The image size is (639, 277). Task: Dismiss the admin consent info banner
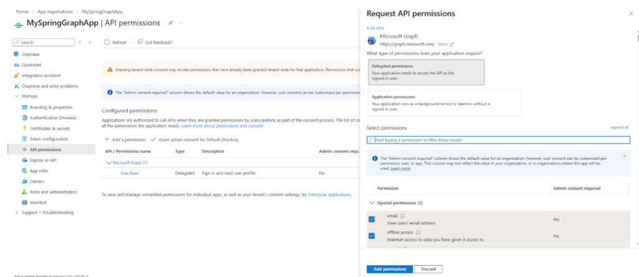point(625,155)
